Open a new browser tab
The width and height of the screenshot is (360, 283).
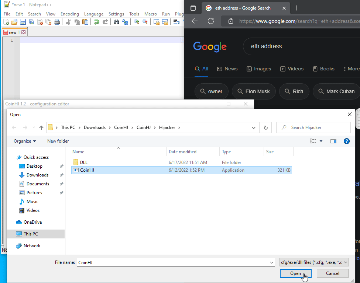pos(296,8)
